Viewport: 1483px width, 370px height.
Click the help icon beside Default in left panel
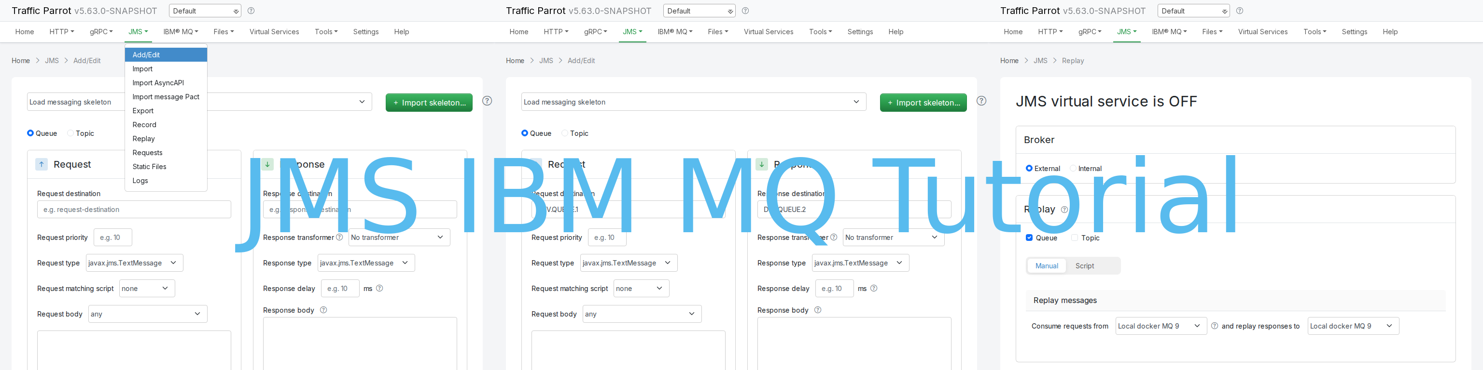pyautogui.click(x=251, y=11)
